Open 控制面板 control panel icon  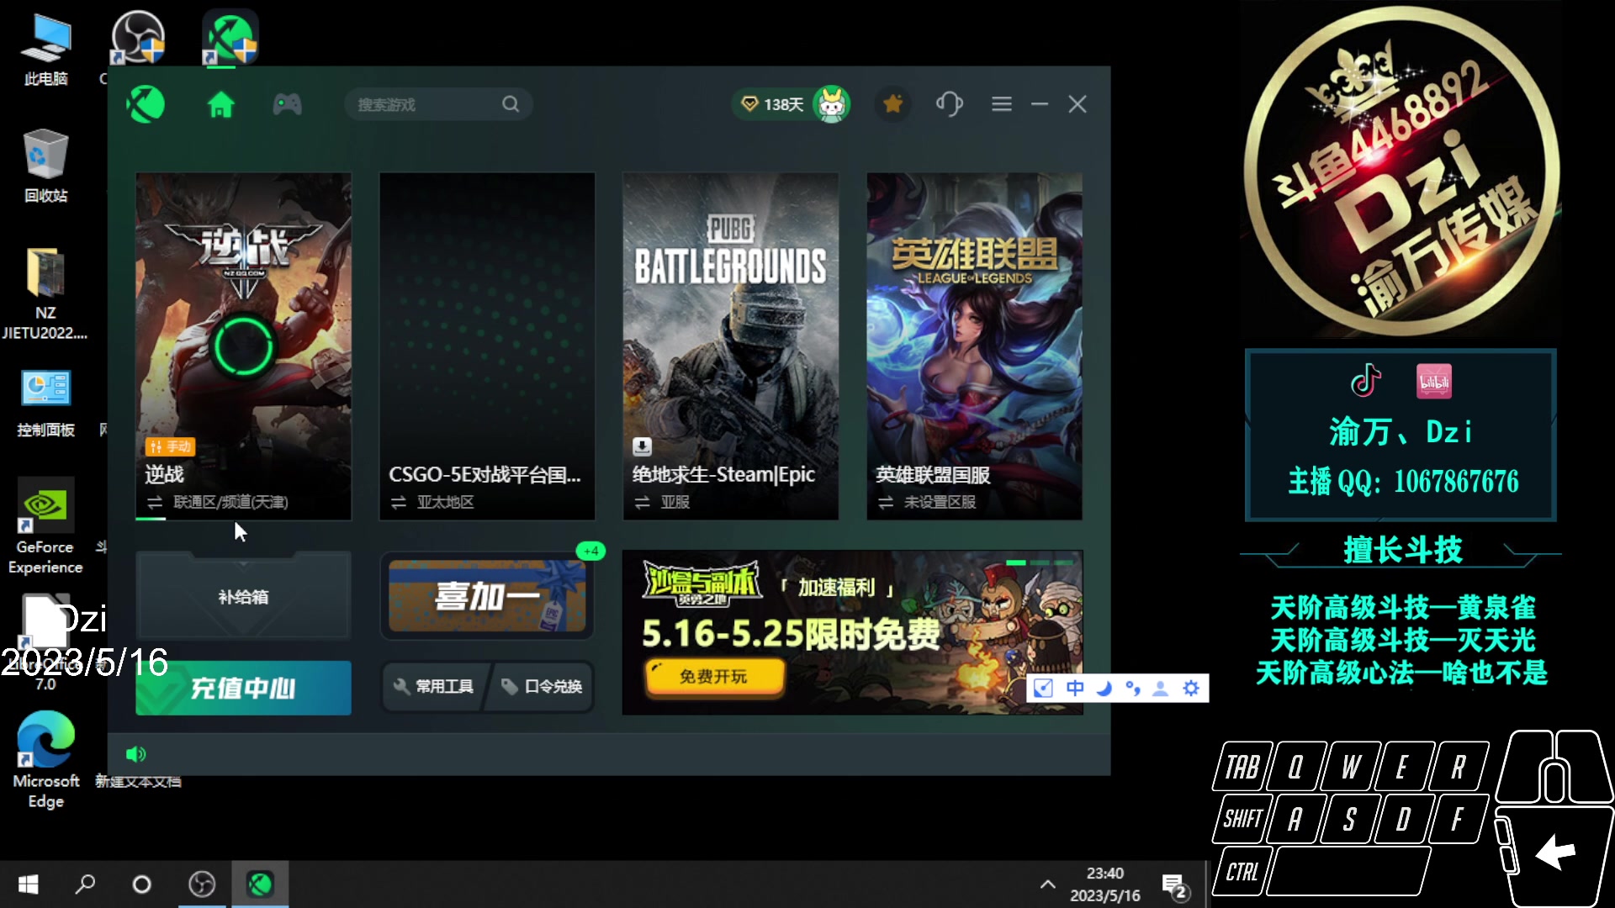[45, 404]
